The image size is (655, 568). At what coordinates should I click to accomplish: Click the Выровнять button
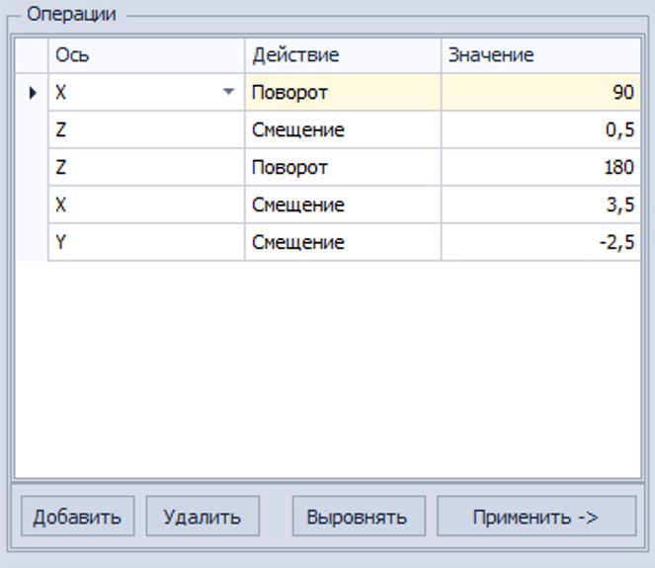click(359, 516)
